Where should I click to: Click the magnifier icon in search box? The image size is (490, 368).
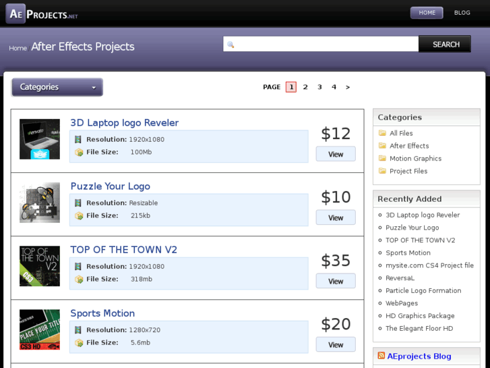click(x=231, y=45)
